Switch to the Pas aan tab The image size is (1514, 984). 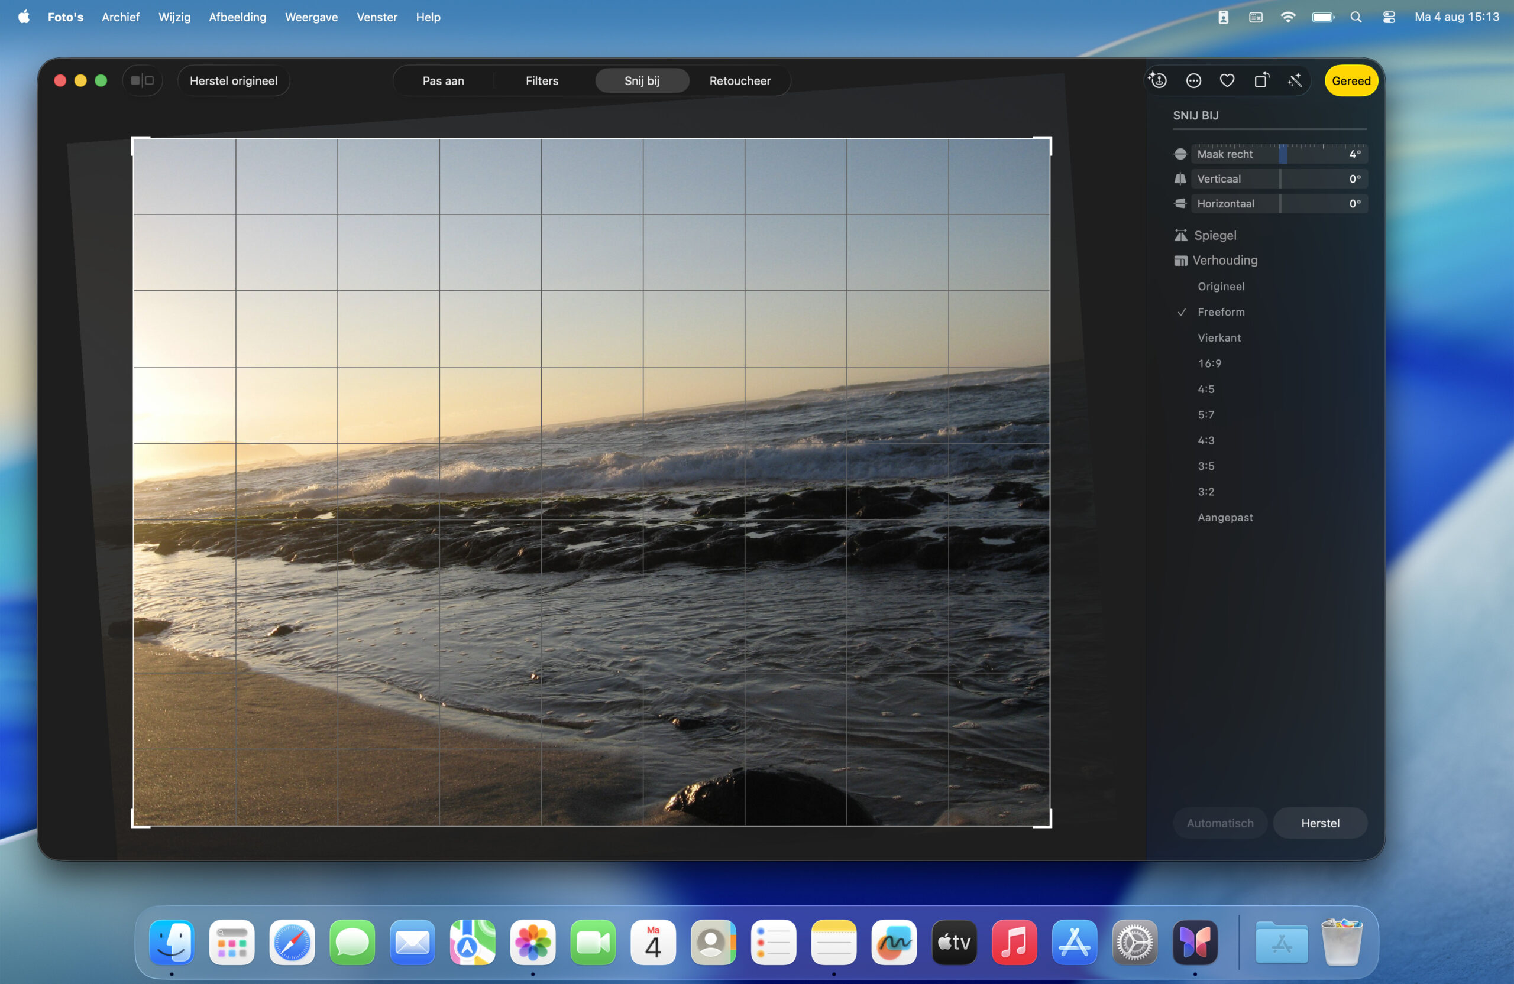pyautogui.click(x=444, y=81)
